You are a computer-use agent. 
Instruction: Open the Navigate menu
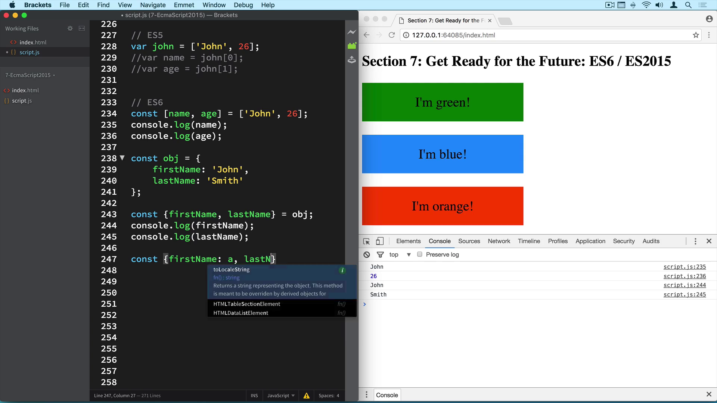click(153, 5)
